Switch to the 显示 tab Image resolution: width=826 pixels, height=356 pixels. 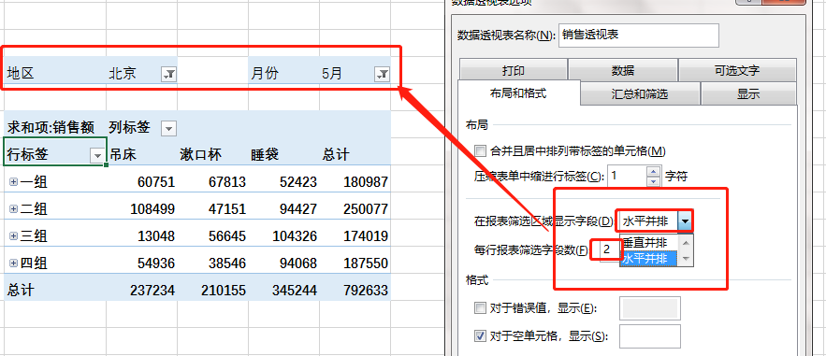pyautogui.click(x=748, y=94)
